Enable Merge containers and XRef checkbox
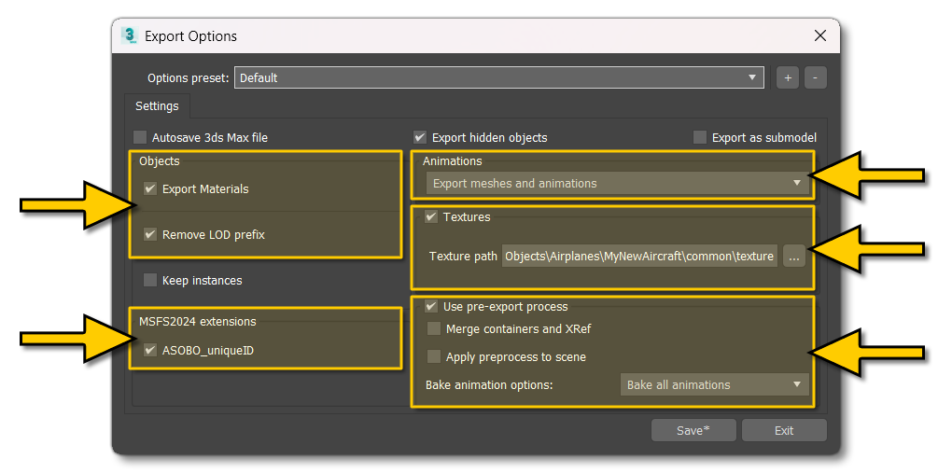Image resolution: width=952 pixels, height=473 pixels. [x=434, y=329]
